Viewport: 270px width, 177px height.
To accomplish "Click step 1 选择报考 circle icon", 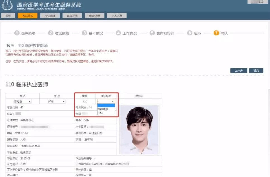I will click(x=16, y=33).
